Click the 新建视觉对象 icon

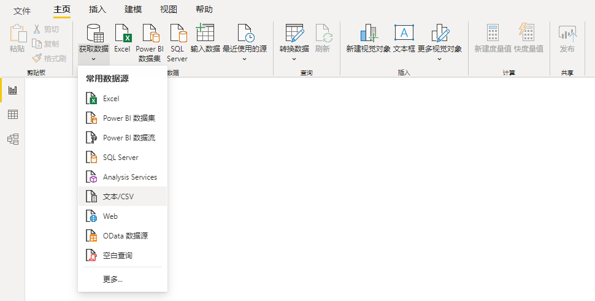pos(368,34)
